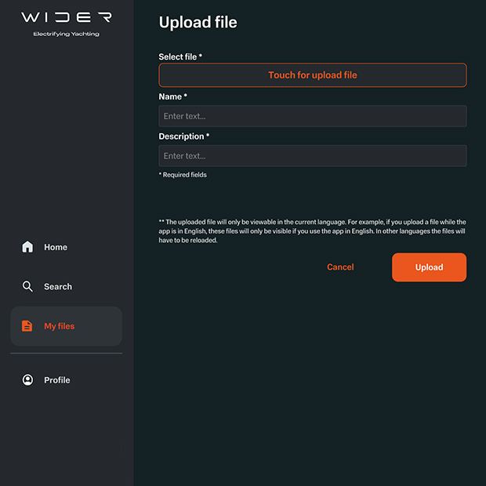Click the 'Upload file' page heading

[198, 23]
